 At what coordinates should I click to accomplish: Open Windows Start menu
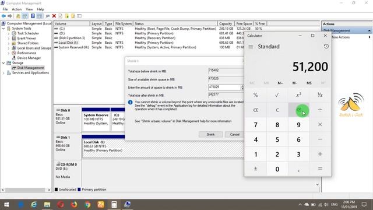pyautogui.click(x=6, y=205)
